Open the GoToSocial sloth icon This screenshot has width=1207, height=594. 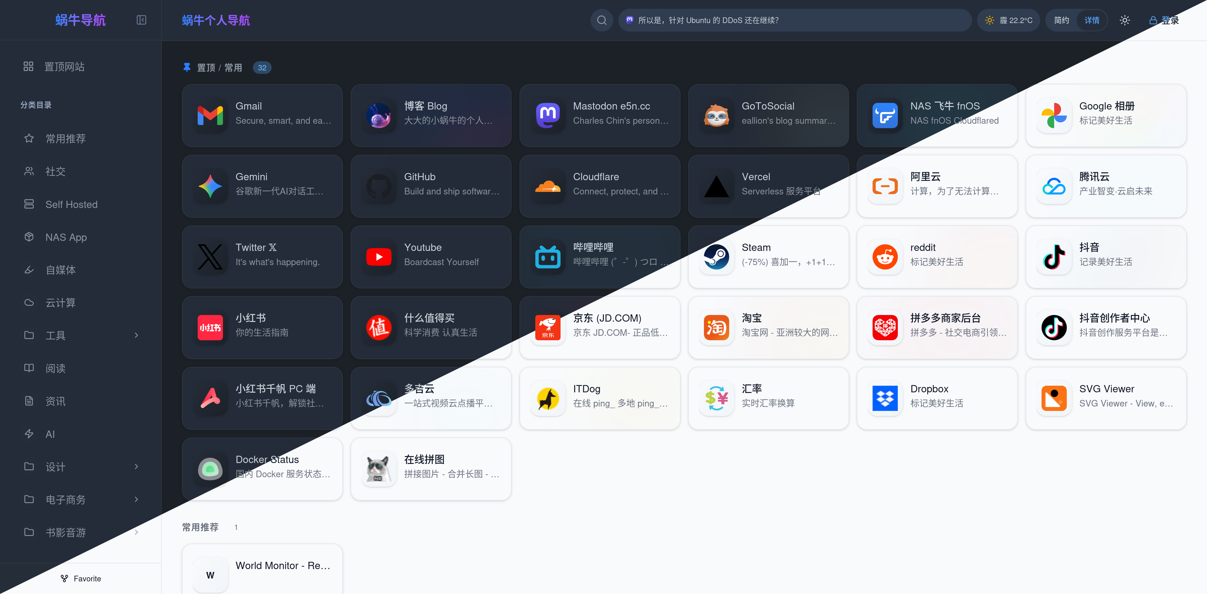click(x=717, y=116)
